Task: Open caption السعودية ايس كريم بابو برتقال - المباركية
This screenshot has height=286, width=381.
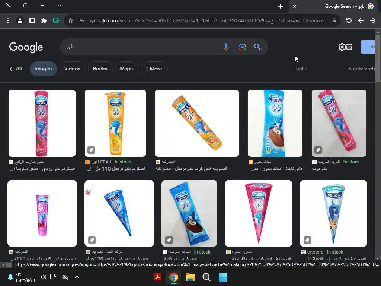Action: (x=191, y=169)
